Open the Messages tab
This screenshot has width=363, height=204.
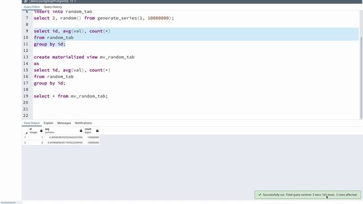coord(64,123)
